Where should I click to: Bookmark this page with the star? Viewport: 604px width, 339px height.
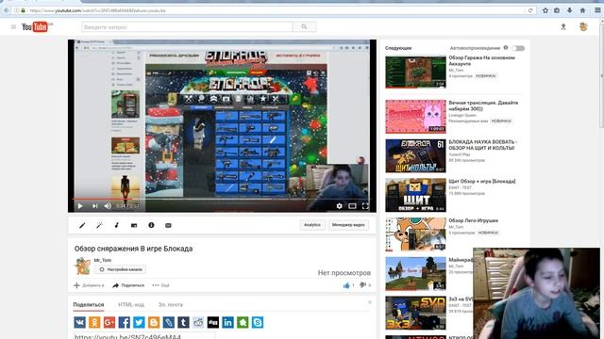point(545,10)
